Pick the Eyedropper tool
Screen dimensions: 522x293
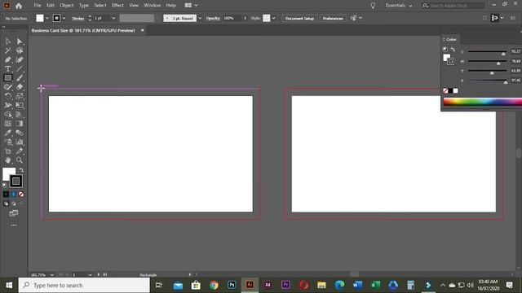[8, 133]
